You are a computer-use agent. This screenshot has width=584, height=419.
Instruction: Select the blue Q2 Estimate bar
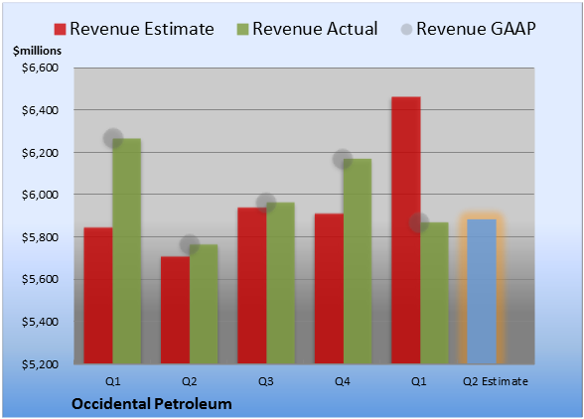click(482, 292)
